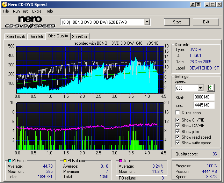
Task: Click the Nero disc icon in title bar
Action: tap(5, 4)
